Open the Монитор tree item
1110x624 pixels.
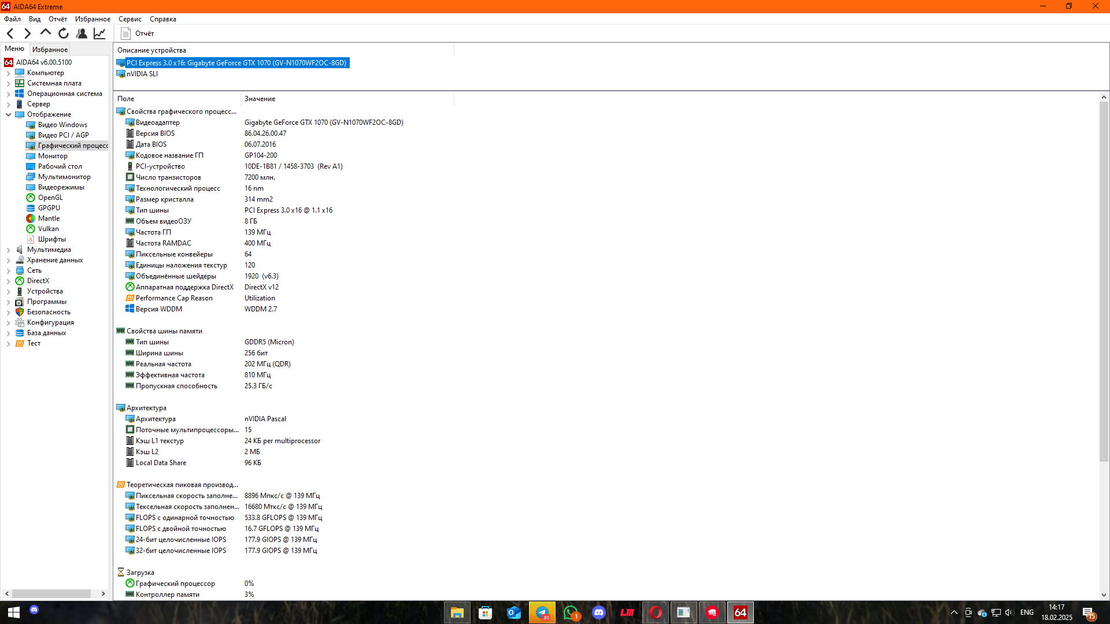click(53, 156)
